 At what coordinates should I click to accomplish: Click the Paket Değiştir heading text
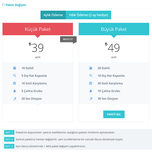pos(16,5)
